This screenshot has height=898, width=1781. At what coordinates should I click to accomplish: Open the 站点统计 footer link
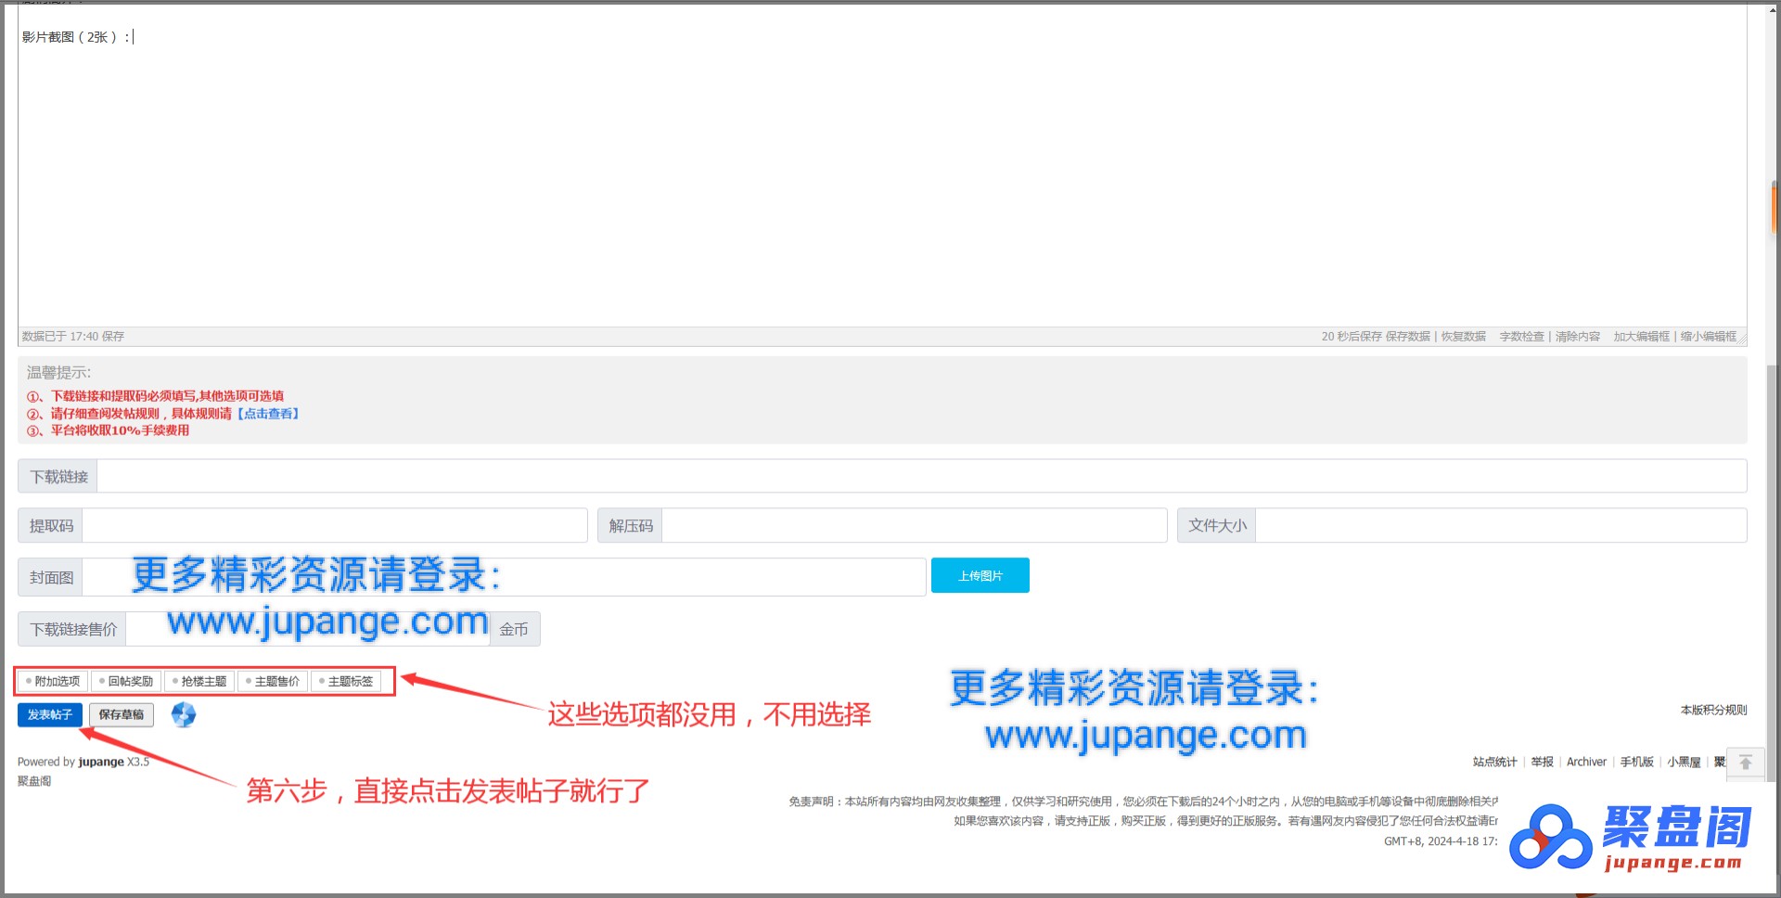click(x=1494, y=762)
